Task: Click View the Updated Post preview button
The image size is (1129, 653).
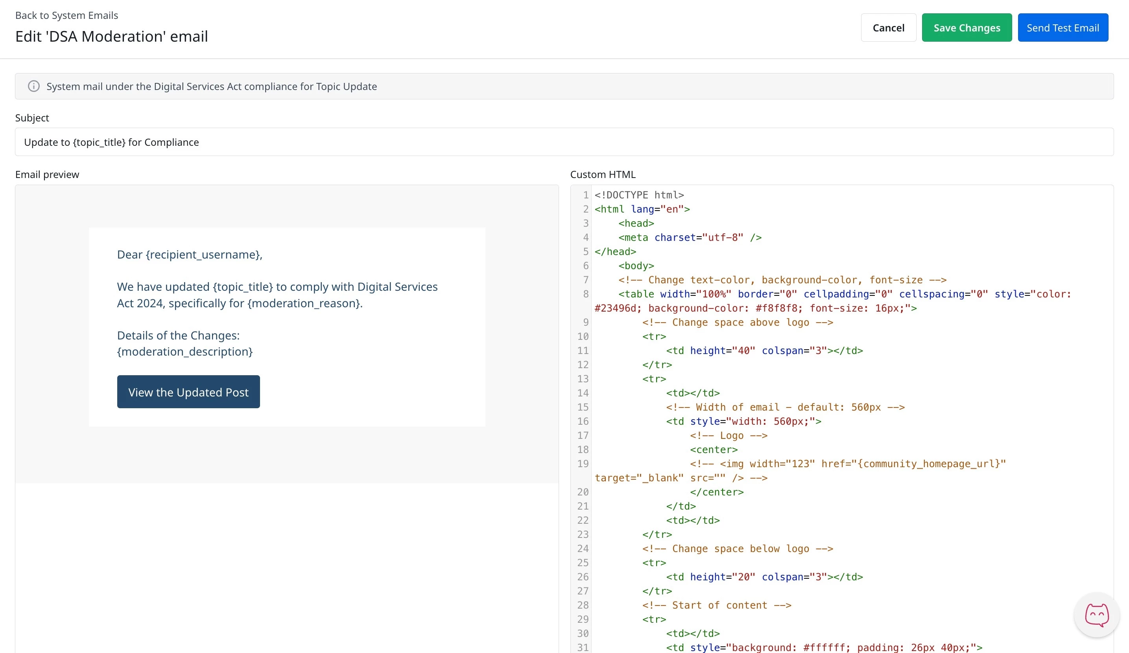Action: [188, 392]
